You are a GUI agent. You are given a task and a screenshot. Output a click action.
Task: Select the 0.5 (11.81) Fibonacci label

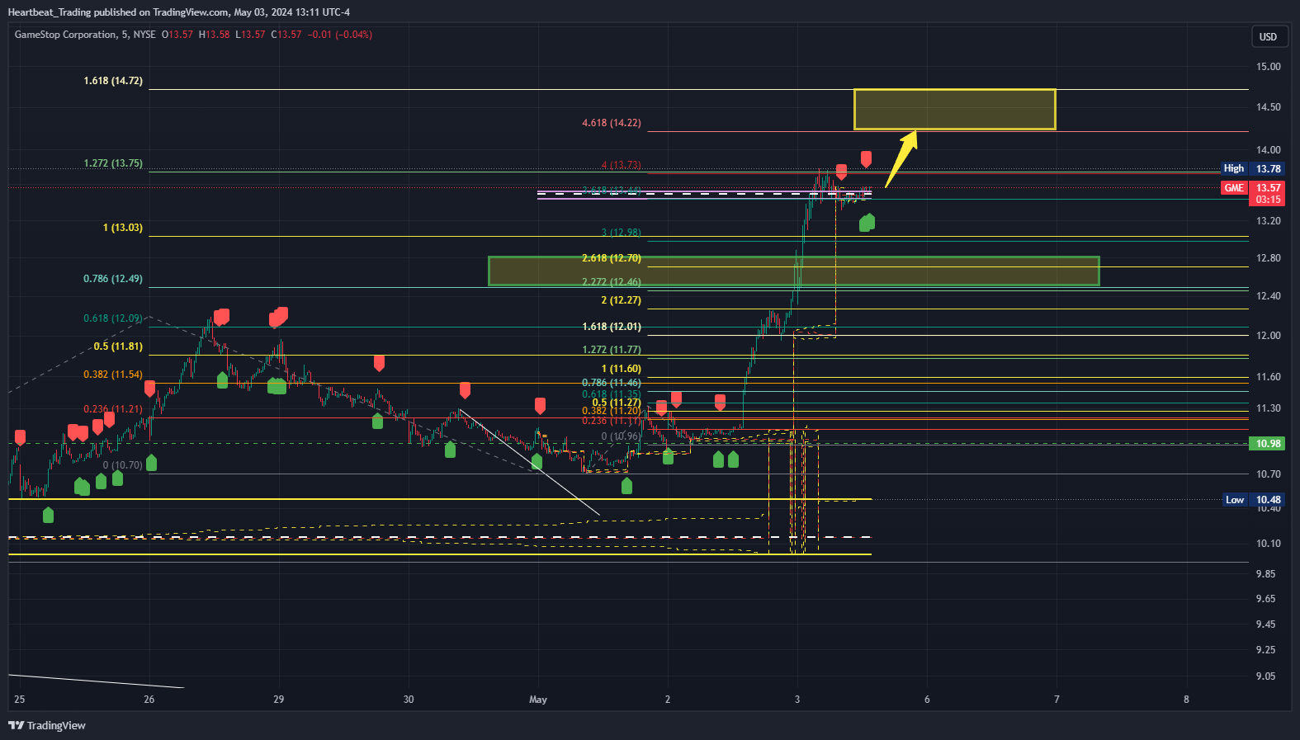(118, 346)
